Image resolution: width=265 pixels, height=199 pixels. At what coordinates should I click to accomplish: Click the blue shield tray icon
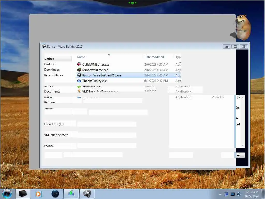(x=226, y=194)
